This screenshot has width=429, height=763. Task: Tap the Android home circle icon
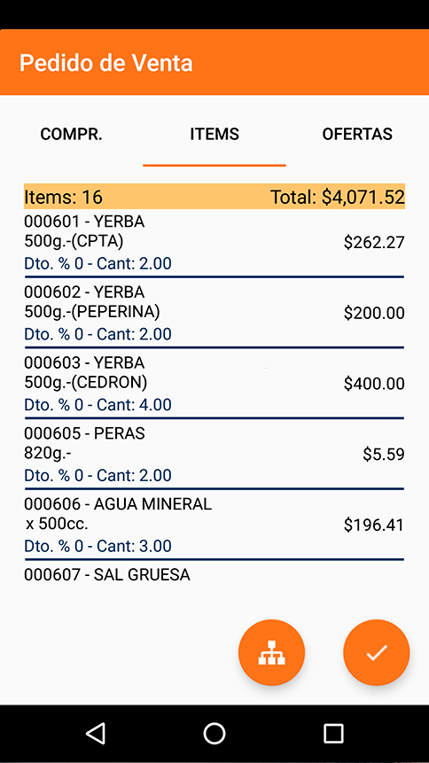tap(214, 734)
